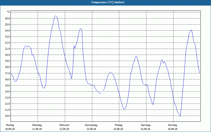Click the date 12.09.18

(x=64, y=129)
